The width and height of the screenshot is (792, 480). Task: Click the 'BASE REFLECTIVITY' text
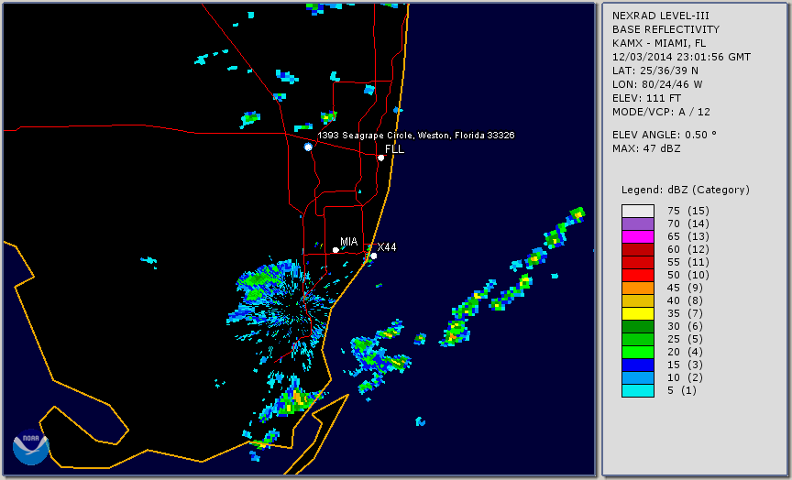coord(665,30)
